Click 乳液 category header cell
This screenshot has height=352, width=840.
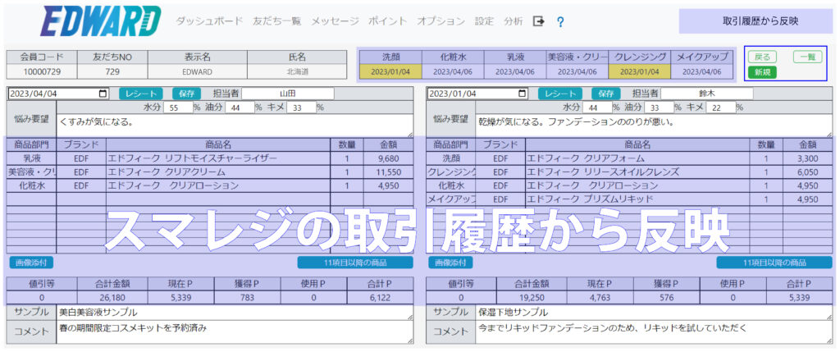[515, 57]
